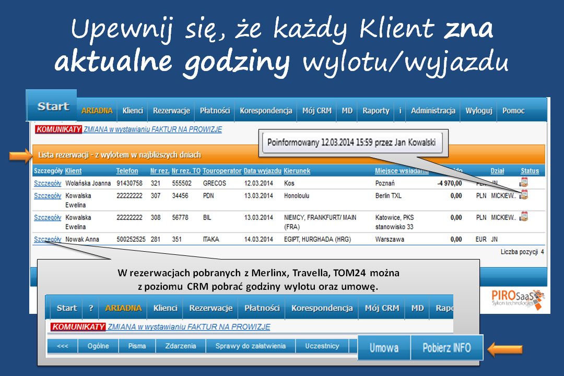564x376 pixels.
Task: Open the Pomoc menu
Action: (x=513, y=111)
